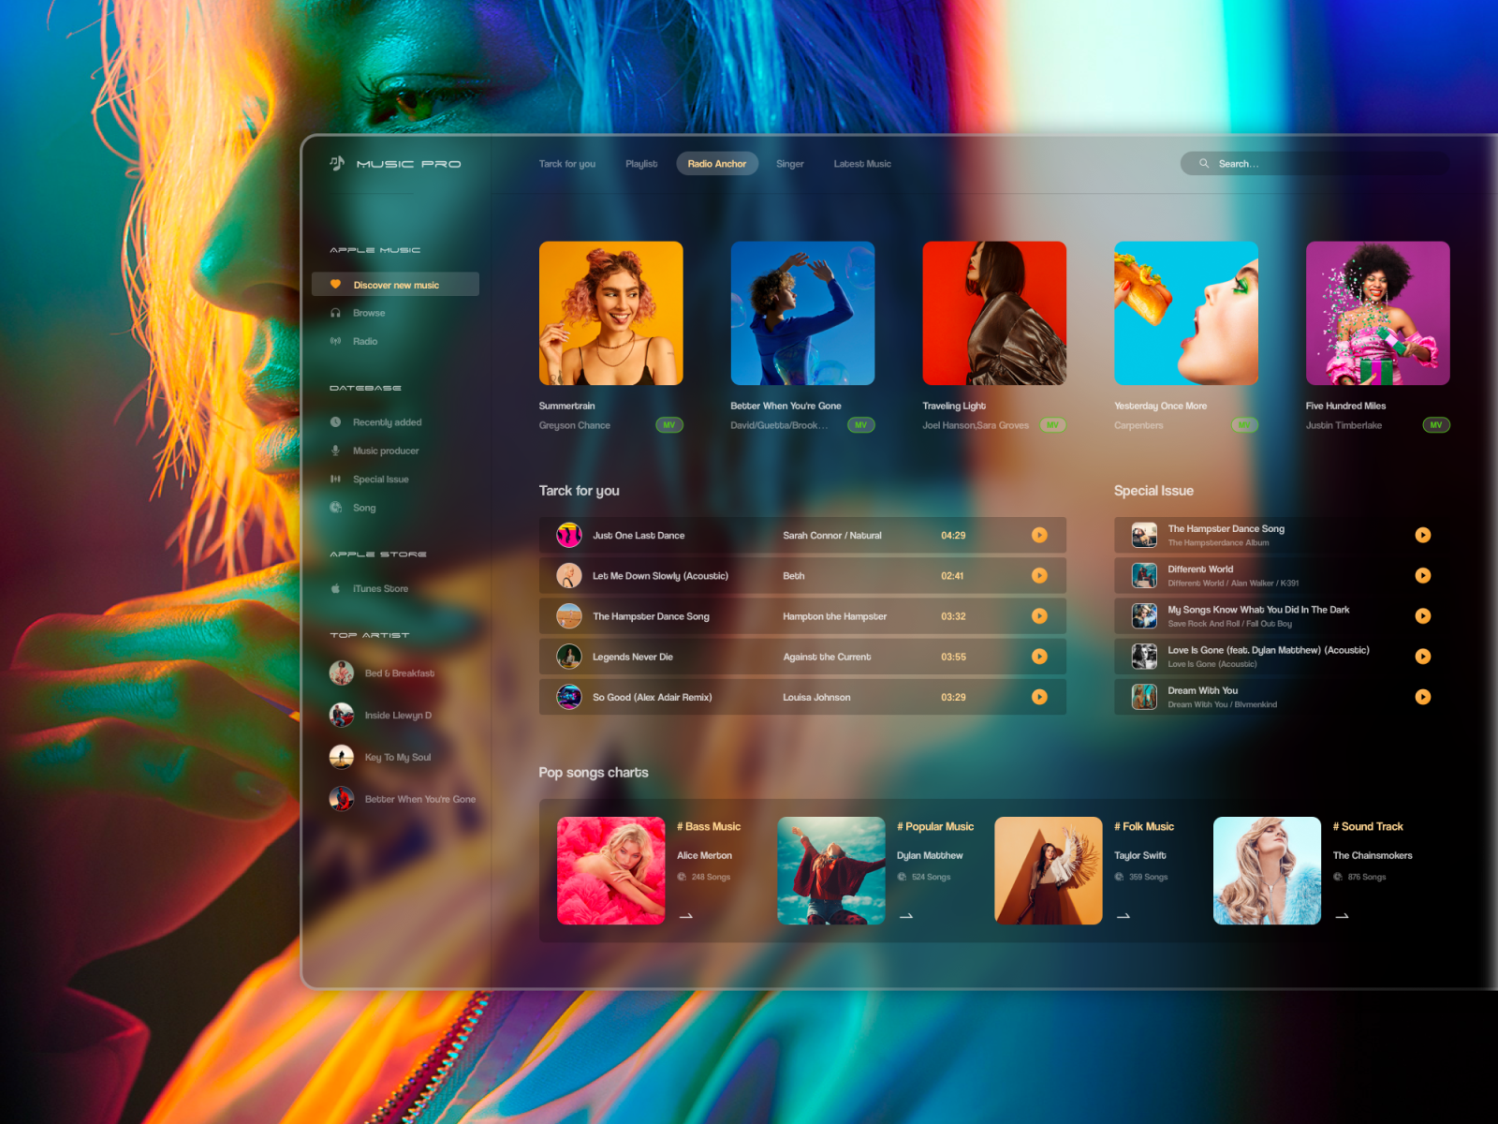
Task: Select the clock icon for Recently added
Action: (337, 421)
